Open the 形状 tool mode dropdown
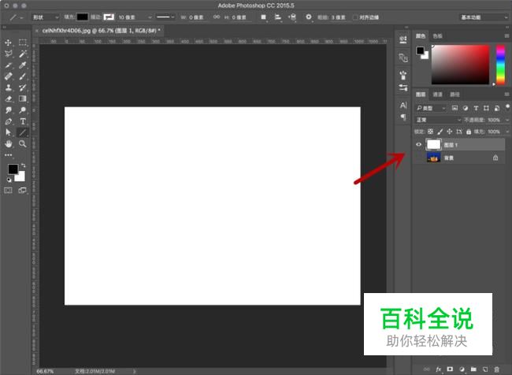512x375 pixels. click(46, 17)
